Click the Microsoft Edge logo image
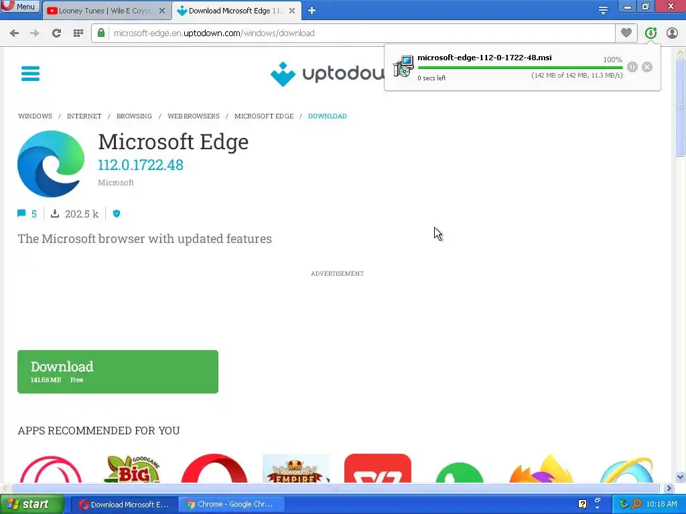The height and width of the screenshot is (514, 686). (51, 164)
